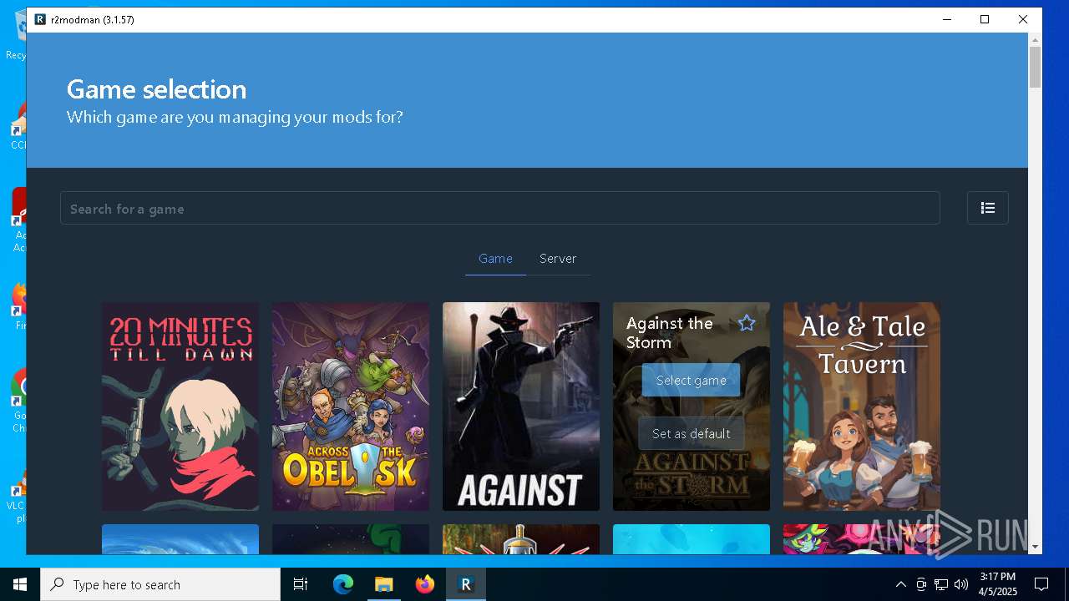
Task: Focus the Search for a game field
Action: [x=499, y=208]
